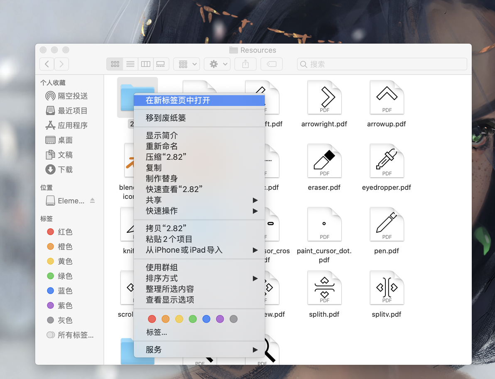Apply gray tag in context menu

click(x=234, y=319)
